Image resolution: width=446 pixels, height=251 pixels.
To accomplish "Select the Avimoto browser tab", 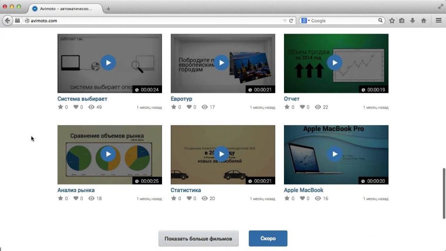I will 65,9.
